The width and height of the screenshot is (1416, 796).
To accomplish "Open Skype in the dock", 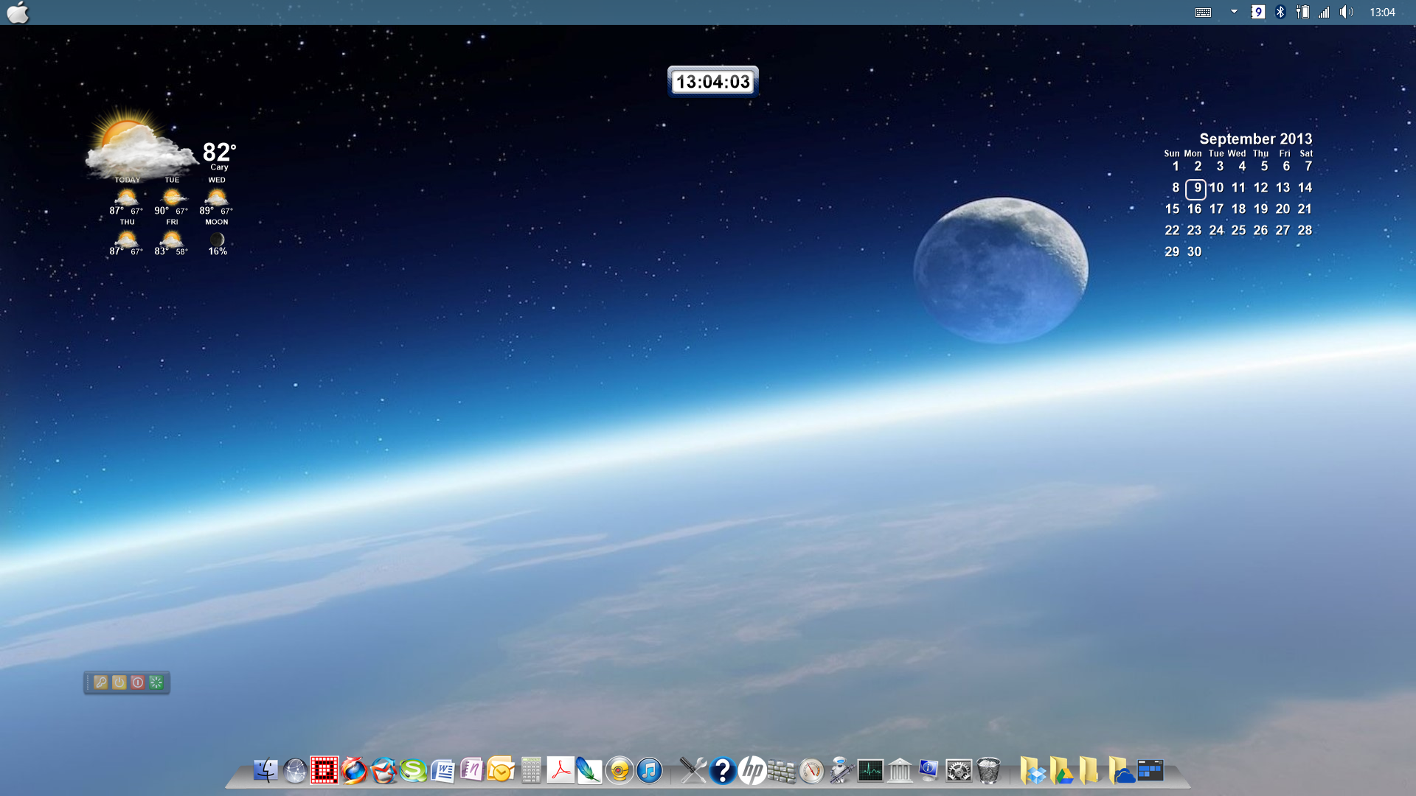I will click(x=413, y=771).
